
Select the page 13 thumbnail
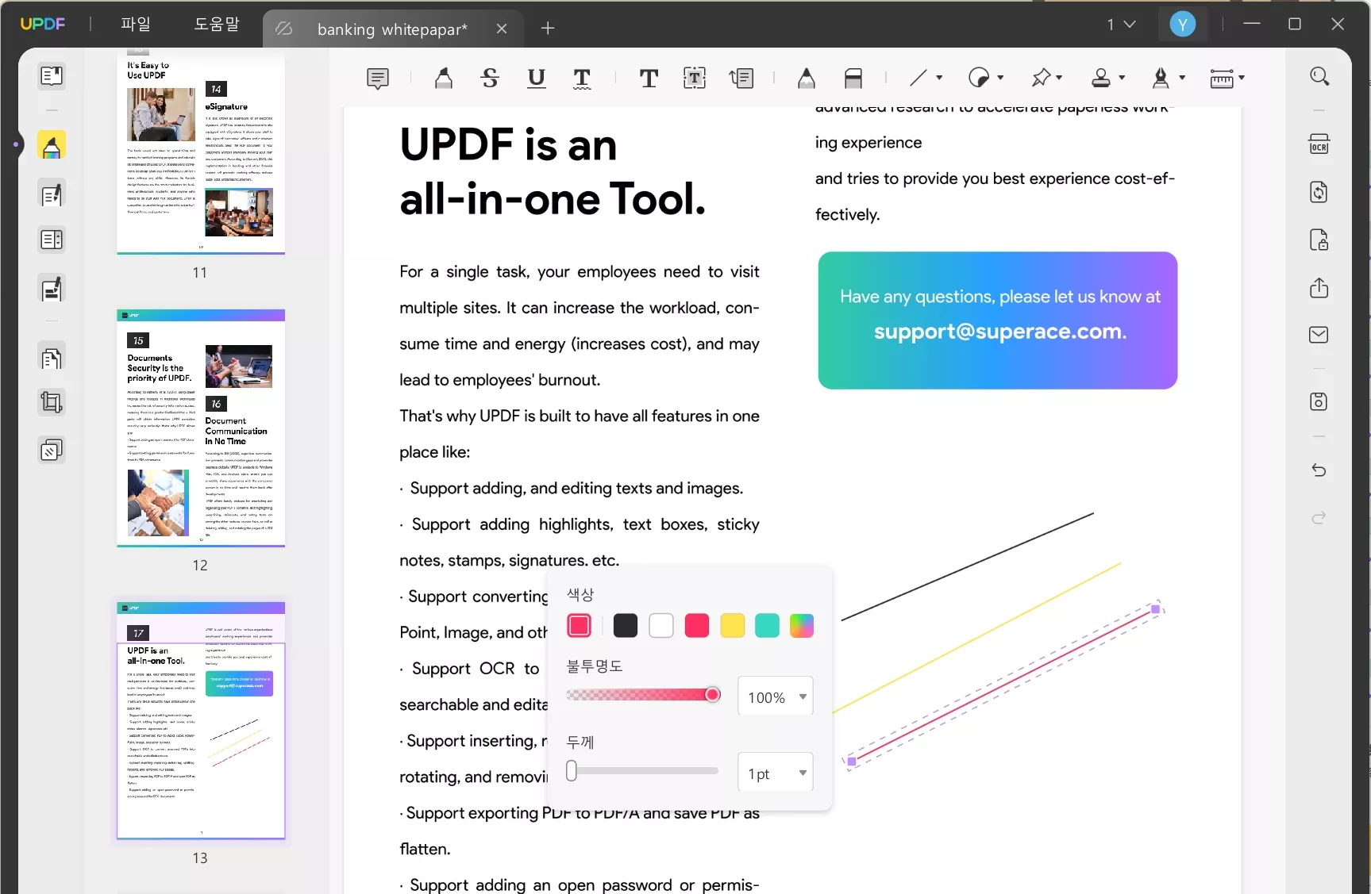[201, 720]
